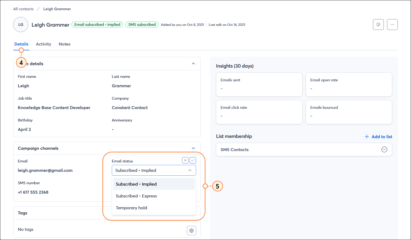The height and width of the screenshot is (240, 411).
Task: Click the plus icon beside Add to list
Action: 367,137
